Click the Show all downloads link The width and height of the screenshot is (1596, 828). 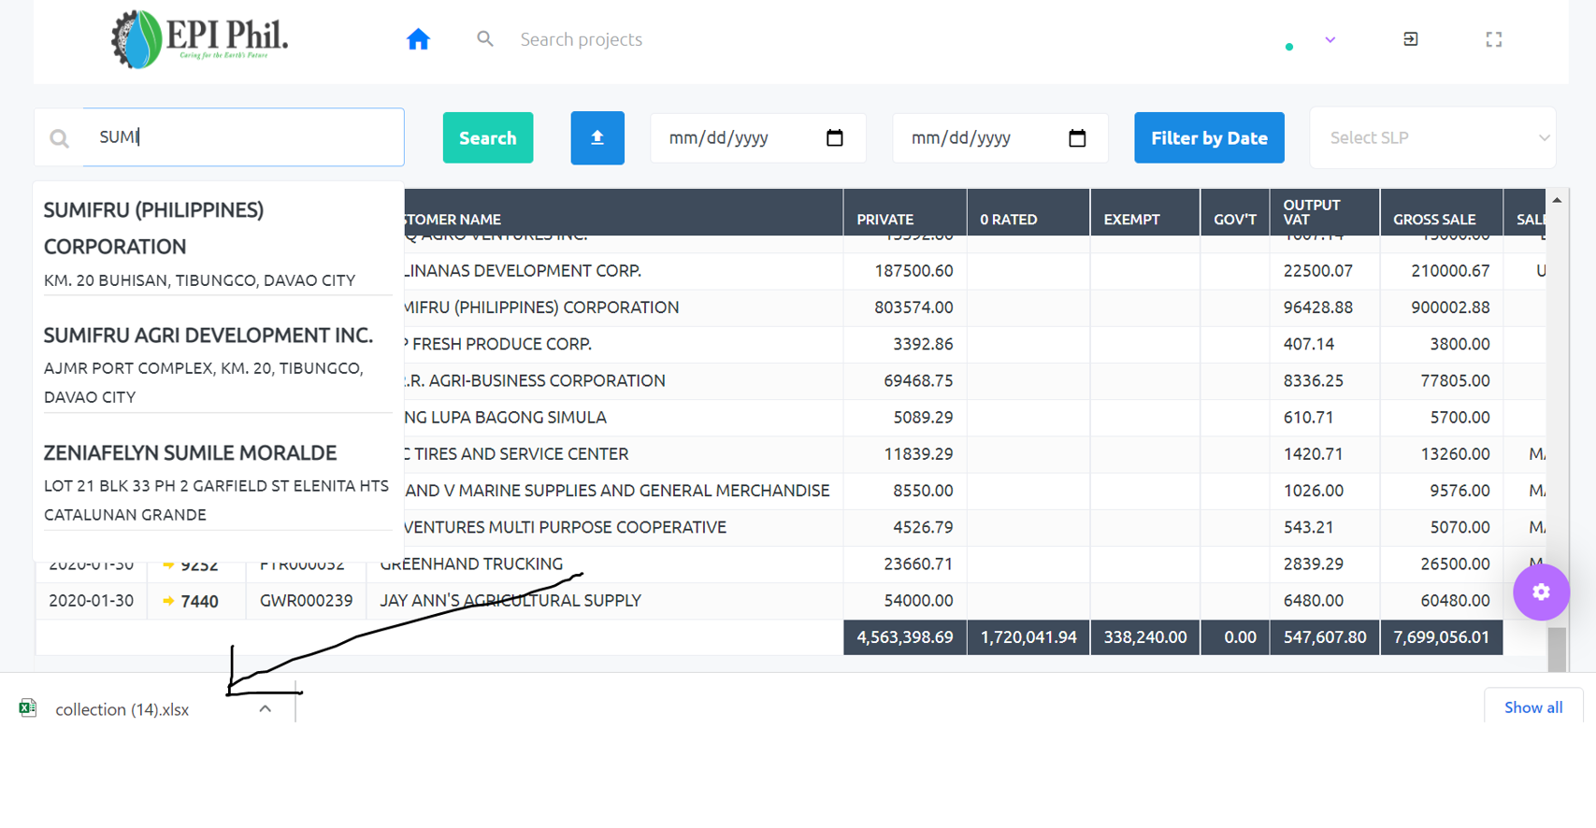(1532, 707)
